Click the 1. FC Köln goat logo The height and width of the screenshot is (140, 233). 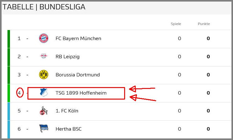[x=44, y=111]
